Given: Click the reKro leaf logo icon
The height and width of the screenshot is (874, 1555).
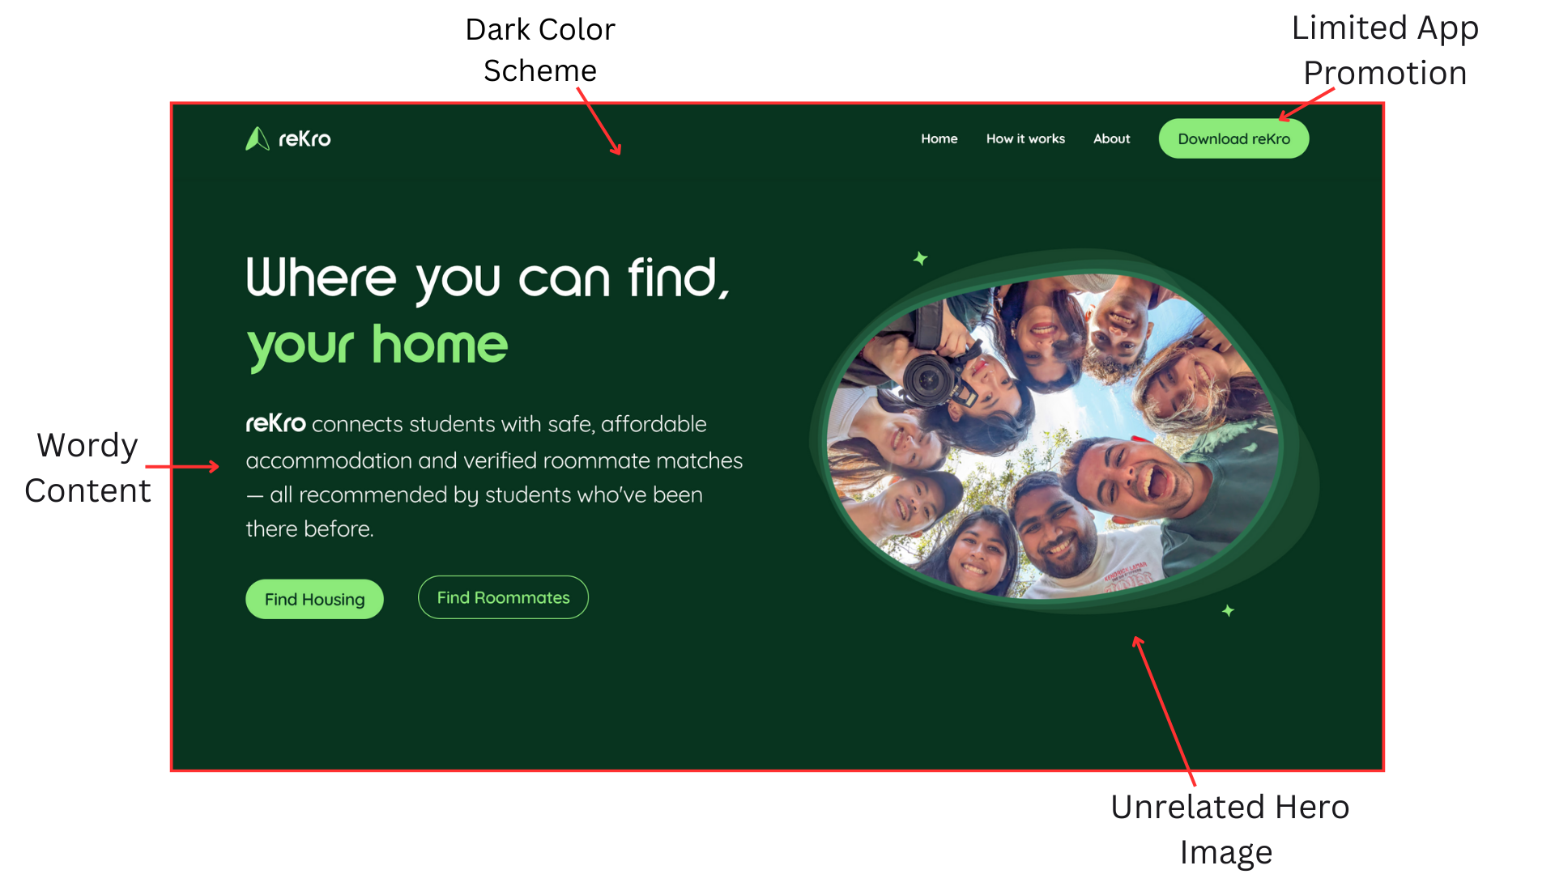Looking at the screenshot, I should (x=258, y=138).
